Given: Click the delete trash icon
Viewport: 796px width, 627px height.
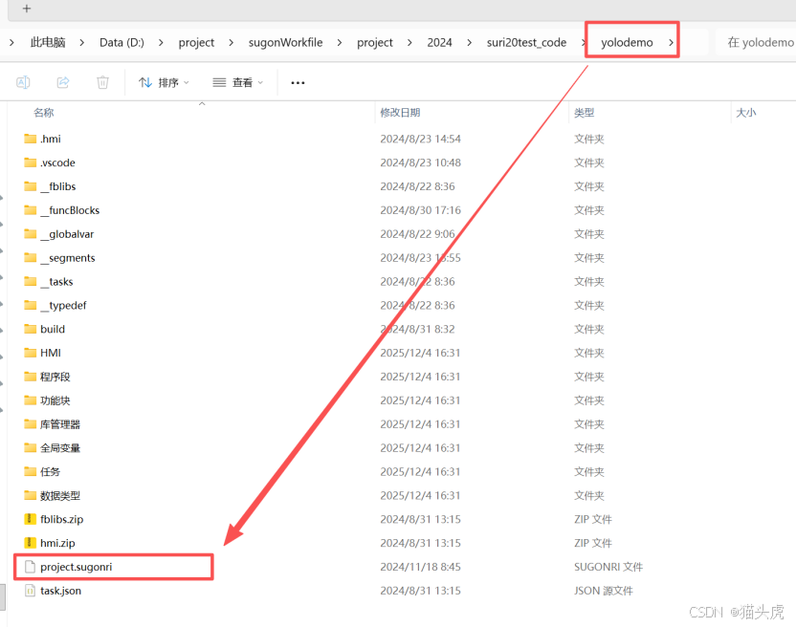Looking at the screenshot, I should [x=102, y=82].
